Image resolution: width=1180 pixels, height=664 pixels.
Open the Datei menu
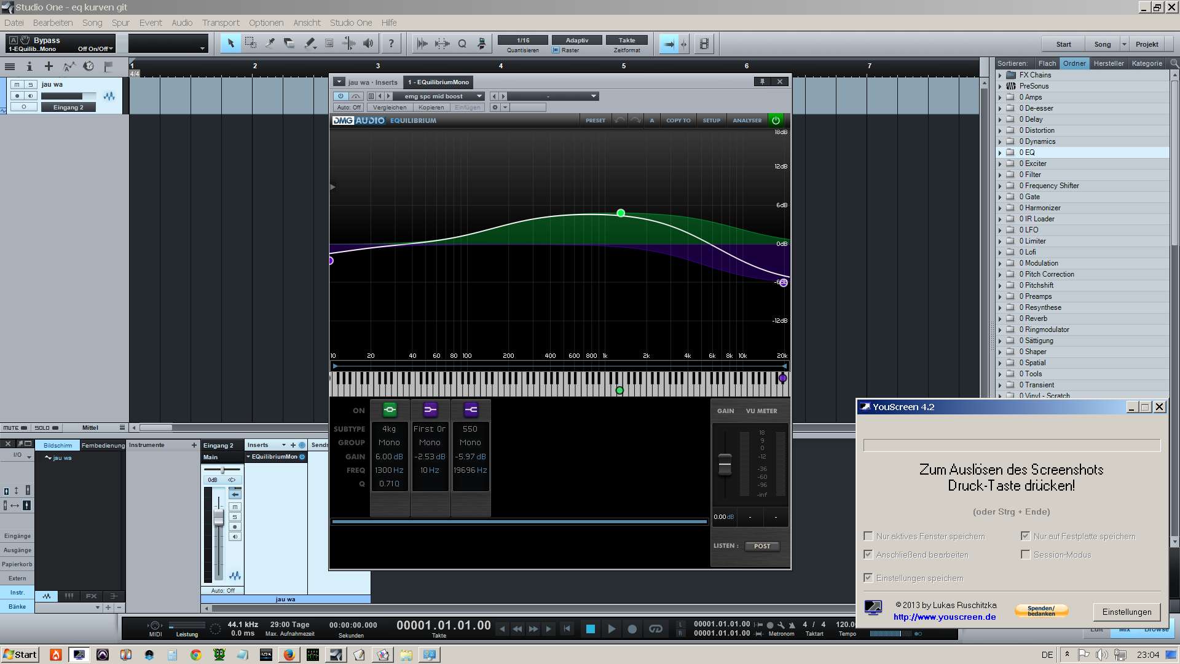pyautogui.click(x=14, y=23)
